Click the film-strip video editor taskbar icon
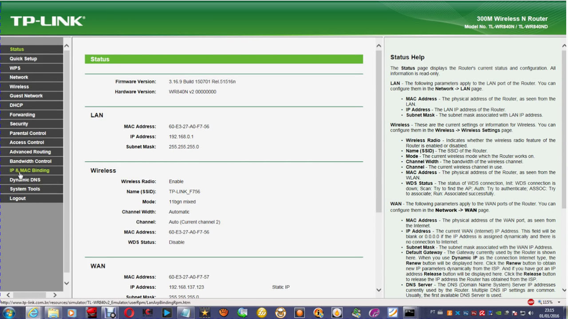 pos(110,313)
